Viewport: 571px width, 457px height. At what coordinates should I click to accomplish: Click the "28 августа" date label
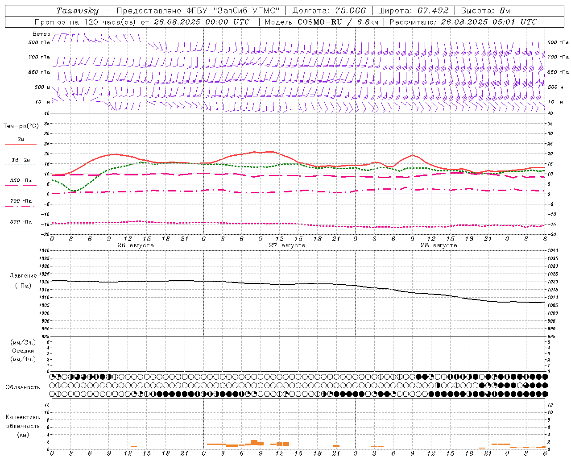click(x=439, y=245)
